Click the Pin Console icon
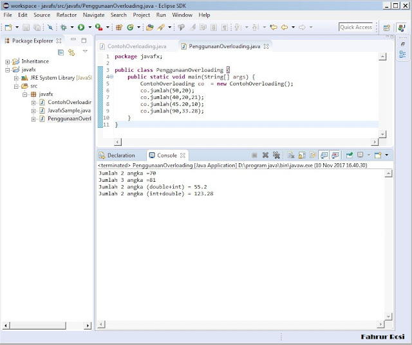 (349, 155)
